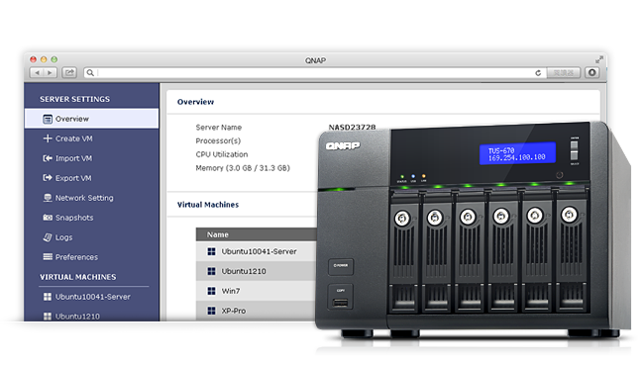Image resolution: width=644 pixels, height=366 pixels.
Task: Click the share button in browser toolbar
Action: (69, 73)
